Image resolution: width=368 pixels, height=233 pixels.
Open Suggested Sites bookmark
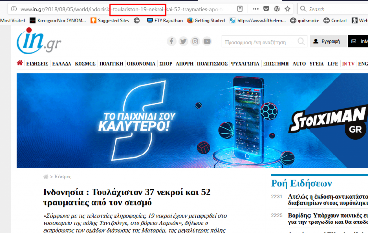(110, 21)
